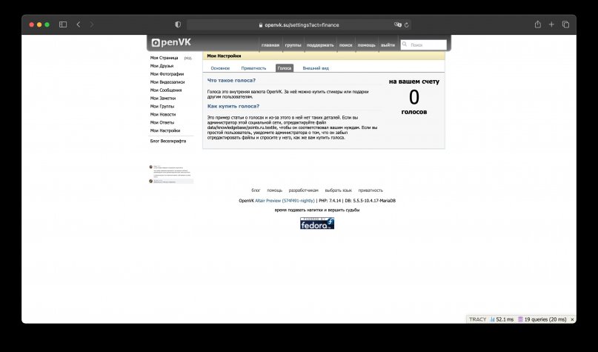Click the OpenVK logo
Image resolution: width=598 pixels, height=352 pixels.
[x=171, y=42]
